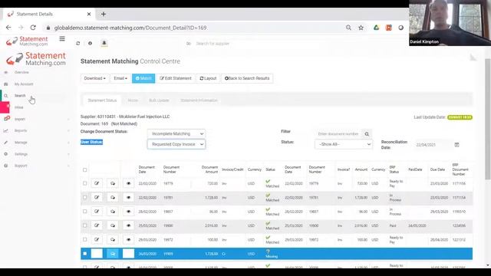
Task: Tick the checkbox for document 19972
Action: click(85, 240)
